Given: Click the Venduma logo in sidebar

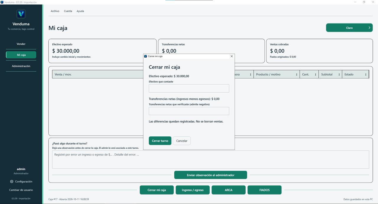Looking at the screenshot, I should pos(21,14).
